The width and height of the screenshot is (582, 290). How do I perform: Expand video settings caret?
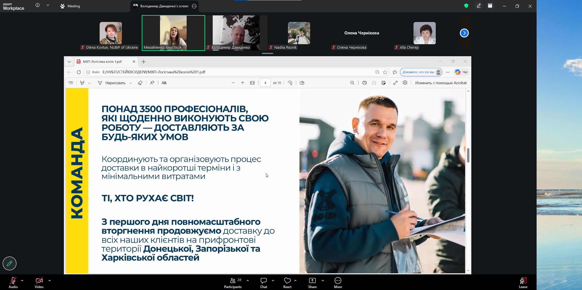tap(50, 280)
